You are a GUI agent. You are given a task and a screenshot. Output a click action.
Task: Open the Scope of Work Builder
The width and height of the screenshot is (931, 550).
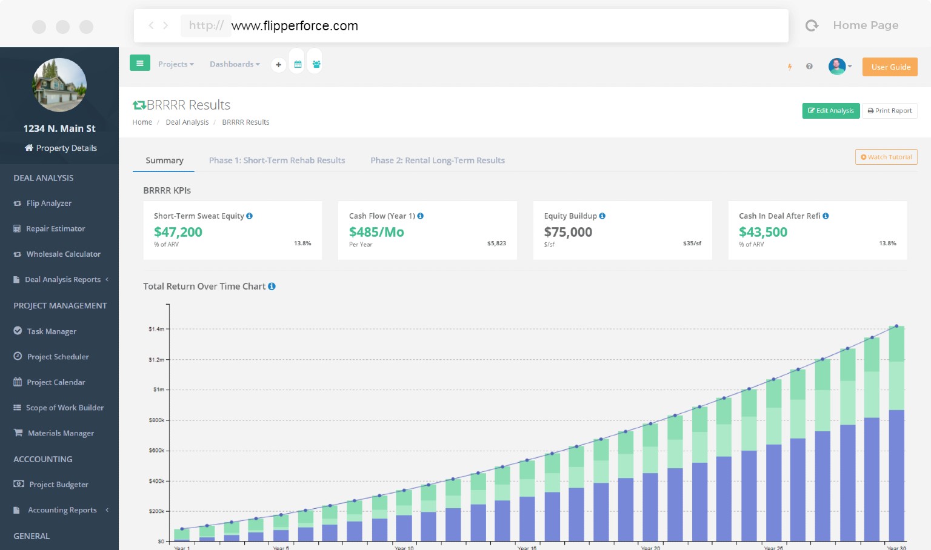coord(65,408)
